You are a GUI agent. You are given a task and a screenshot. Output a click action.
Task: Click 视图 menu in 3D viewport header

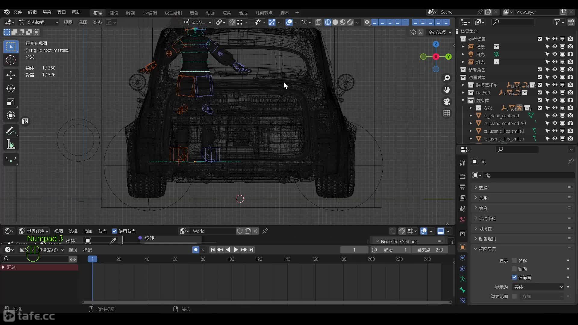click(x=68, y=22)
